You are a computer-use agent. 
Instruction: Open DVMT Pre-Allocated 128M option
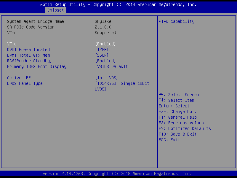[x=102, y=50]
